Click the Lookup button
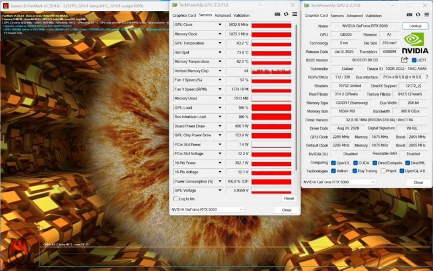This screenshot has height=271, width=433. point(415,26)
